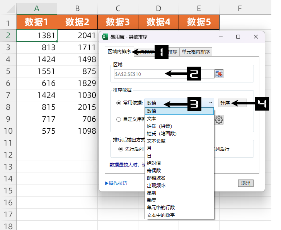Click the 数据4 header cell
This screenshot has width=281, height=230.
click(x=158, y=22)
